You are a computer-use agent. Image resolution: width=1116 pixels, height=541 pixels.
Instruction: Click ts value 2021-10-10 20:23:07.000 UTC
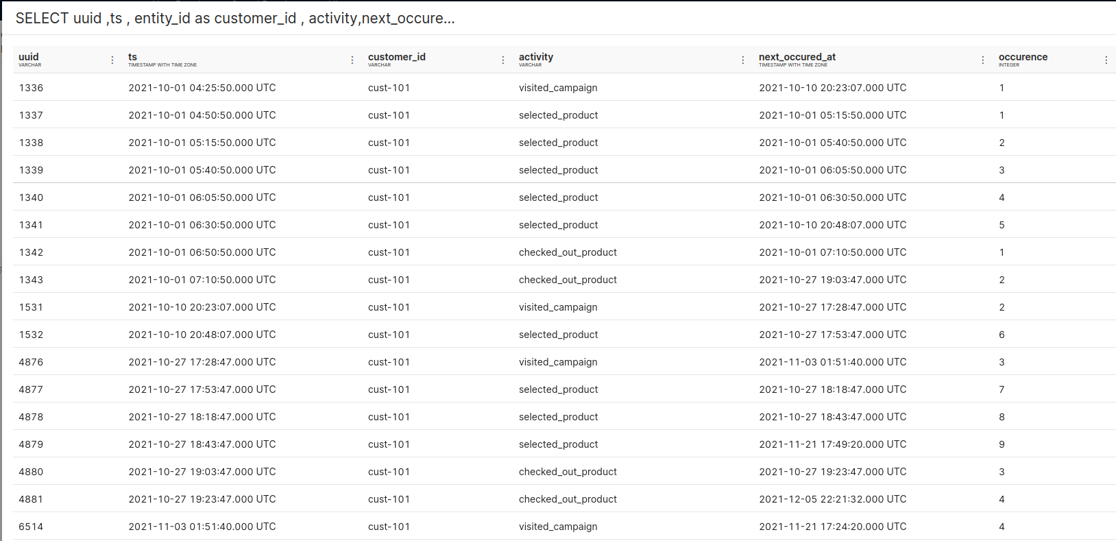click(202, 307)
